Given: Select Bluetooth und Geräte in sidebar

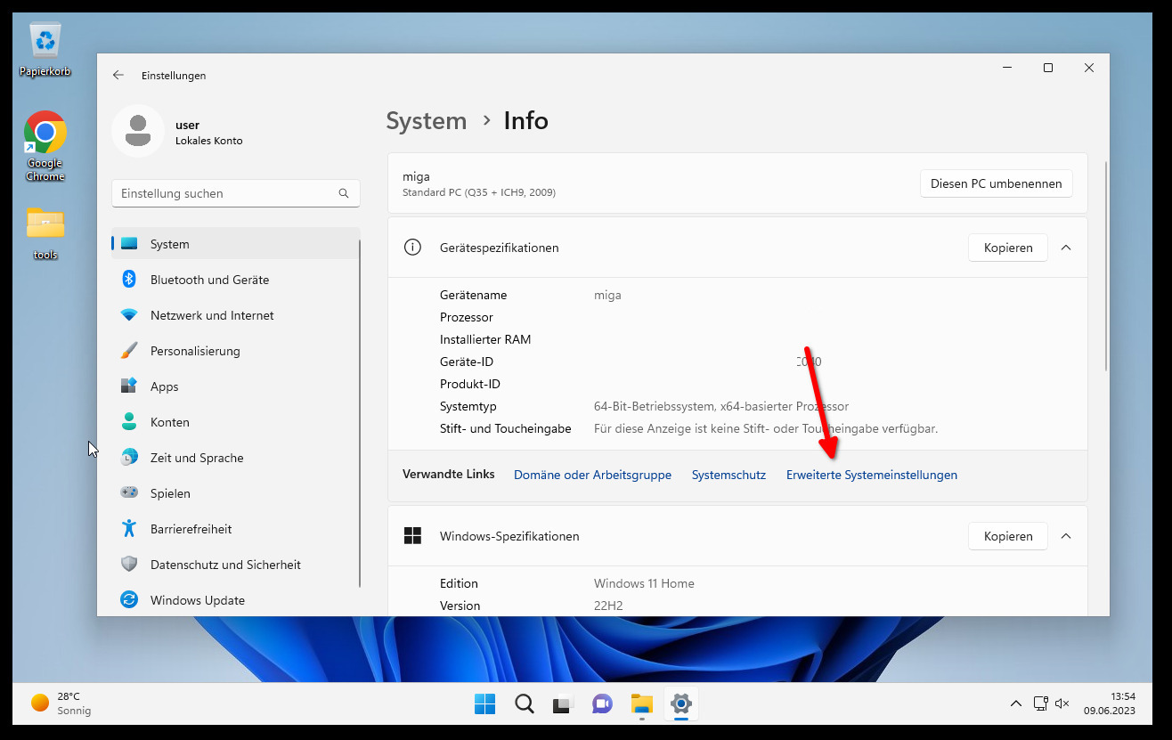Looking at the screenshot, I should (x=235, y=280).
